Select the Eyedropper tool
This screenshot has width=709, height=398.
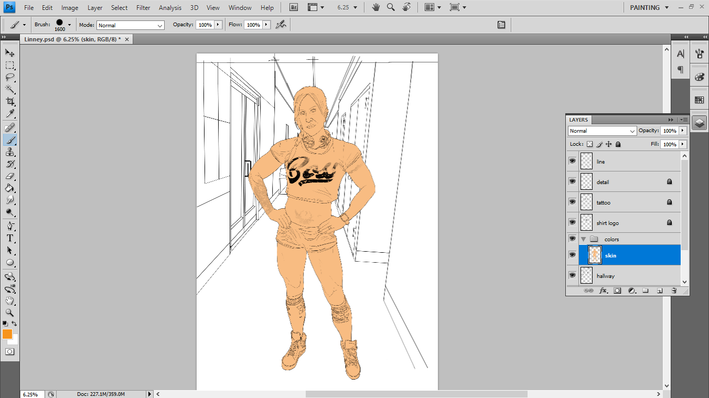pos(9,114)
